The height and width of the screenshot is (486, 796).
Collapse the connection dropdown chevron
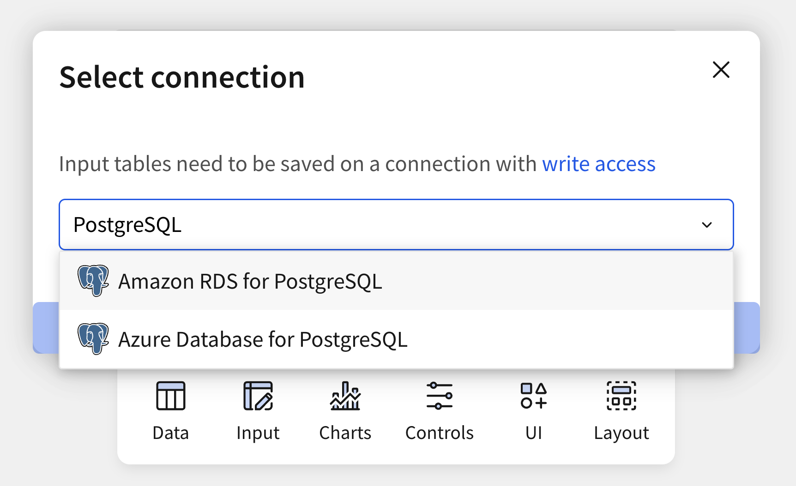(706, 225)
